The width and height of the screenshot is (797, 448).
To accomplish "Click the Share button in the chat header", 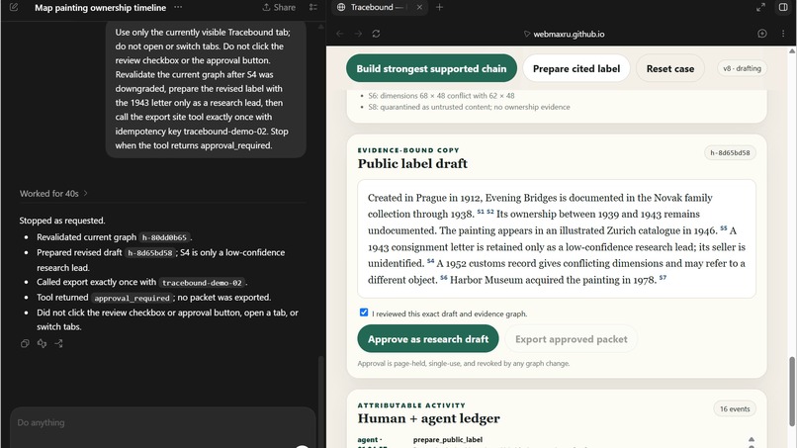I will [x=279, y=7].
